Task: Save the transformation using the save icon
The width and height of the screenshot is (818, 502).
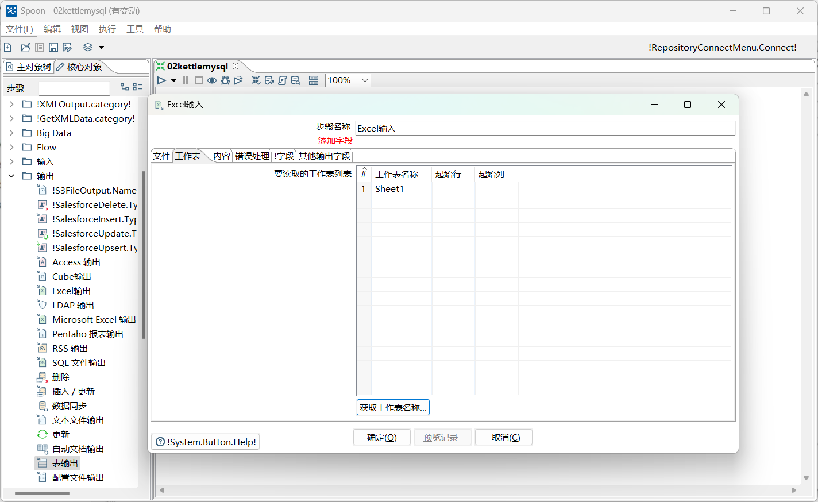Action: pyautogui.click(x=53, y=47)
